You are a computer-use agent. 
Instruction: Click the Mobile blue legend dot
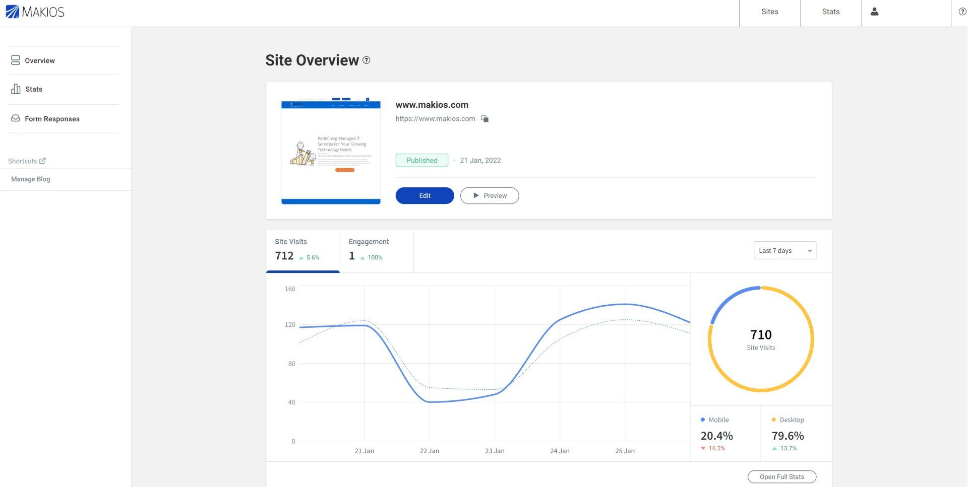tap(703, 420)
